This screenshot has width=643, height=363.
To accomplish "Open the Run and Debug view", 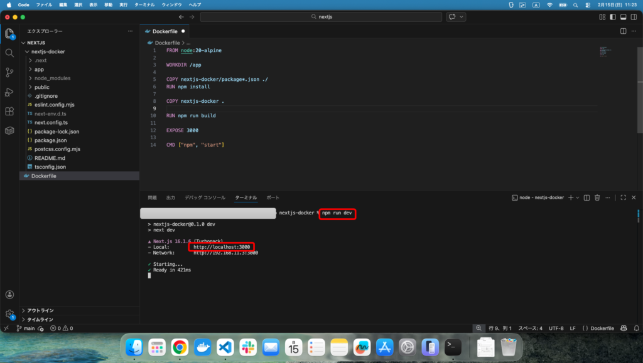I will 9,92.
